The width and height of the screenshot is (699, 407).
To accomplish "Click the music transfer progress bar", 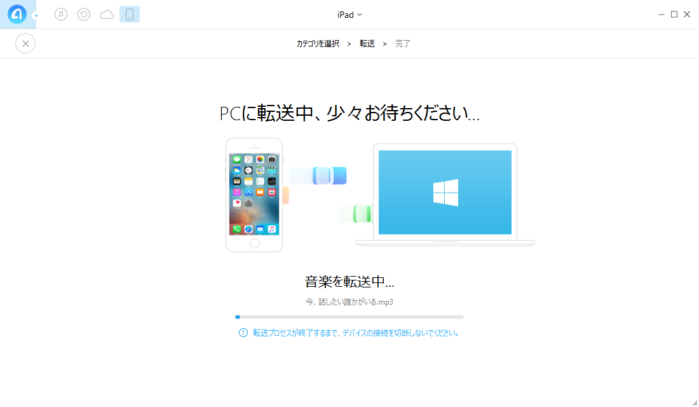I will pos(349,317).
